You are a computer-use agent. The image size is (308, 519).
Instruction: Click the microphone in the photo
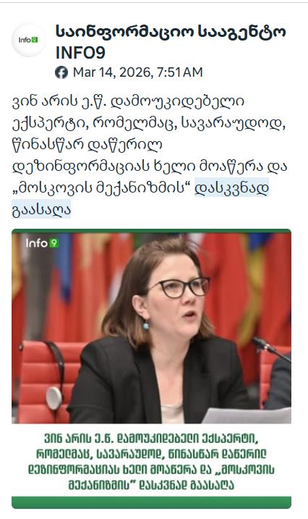pyautogui.click(x=270, y=349)
